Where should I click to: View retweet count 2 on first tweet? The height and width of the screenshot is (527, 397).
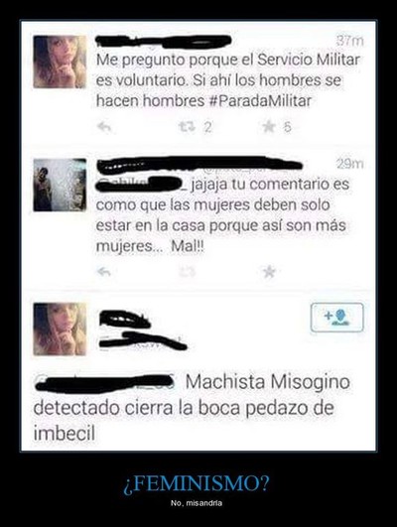click(x=207, y=127)
